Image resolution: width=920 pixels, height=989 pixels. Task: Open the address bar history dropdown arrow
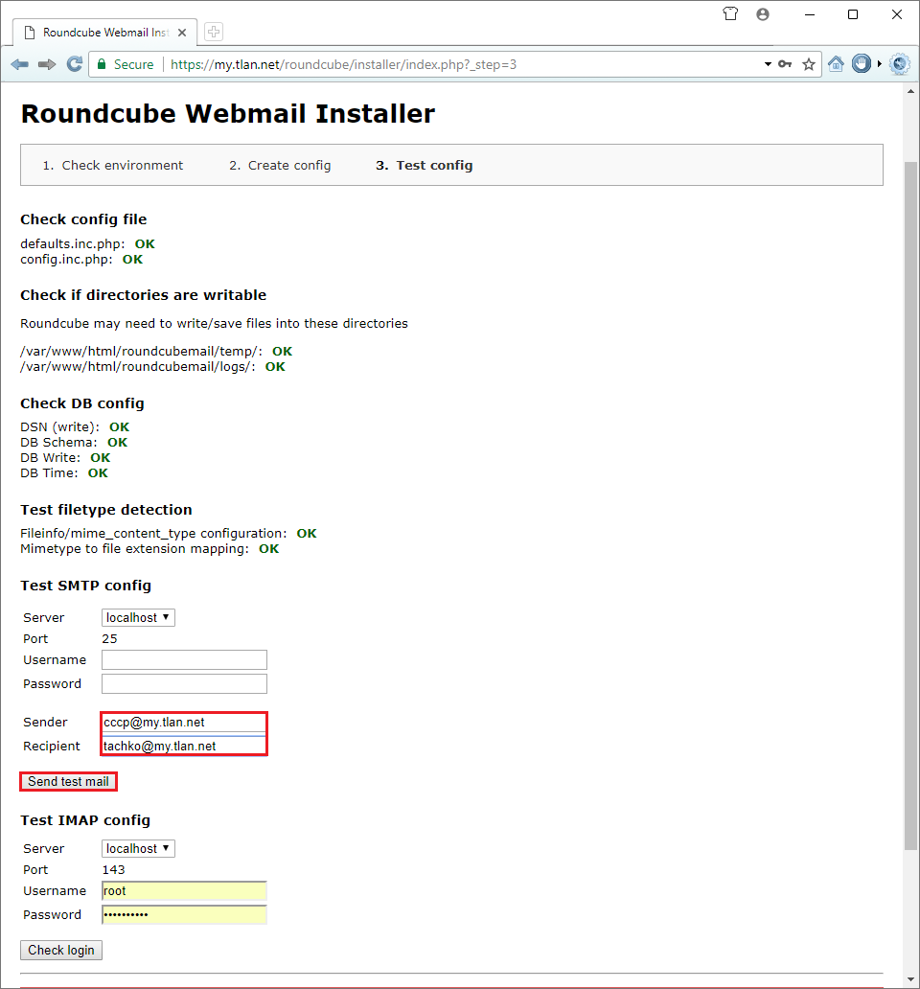[x=768, y=64]
